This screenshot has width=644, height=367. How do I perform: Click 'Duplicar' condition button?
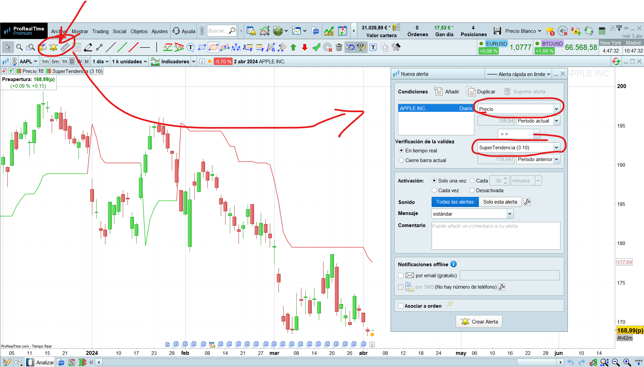click(481, 91)
